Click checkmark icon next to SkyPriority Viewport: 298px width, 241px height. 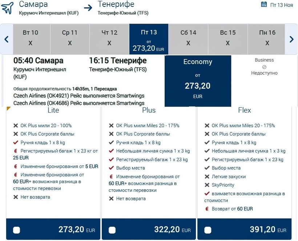pos(207,185)
